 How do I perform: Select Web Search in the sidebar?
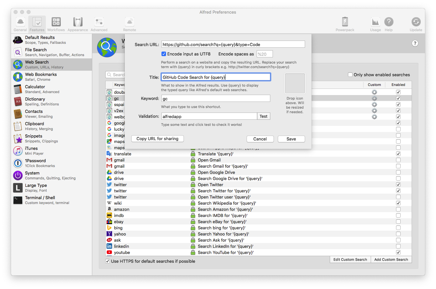[x=52, y=65]
